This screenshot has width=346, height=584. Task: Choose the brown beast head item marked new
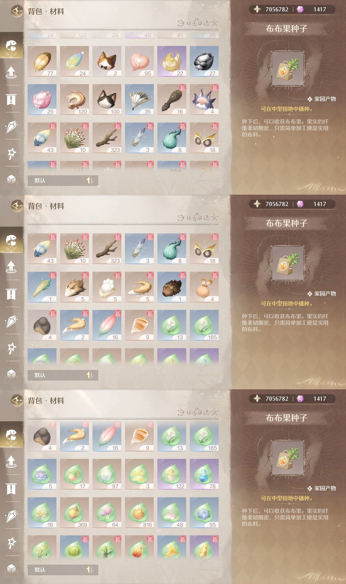172,287
